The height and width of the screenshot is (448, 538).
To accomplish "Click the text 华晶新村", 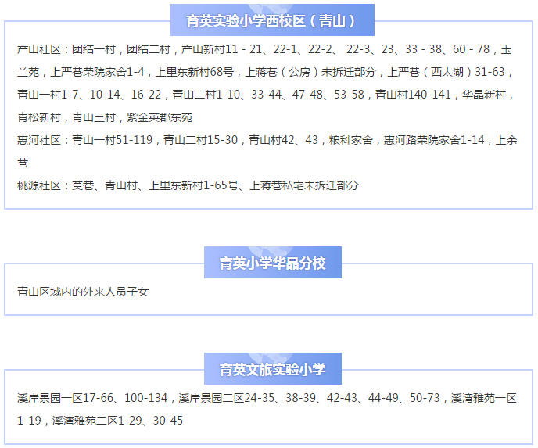I will pyautogui.click(x=484, y=95).
